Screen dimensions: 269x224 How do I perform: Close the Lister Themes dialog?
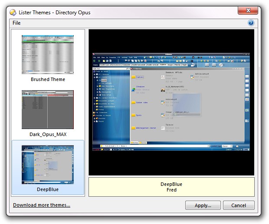pyautogui.click(x=248, y=10)
